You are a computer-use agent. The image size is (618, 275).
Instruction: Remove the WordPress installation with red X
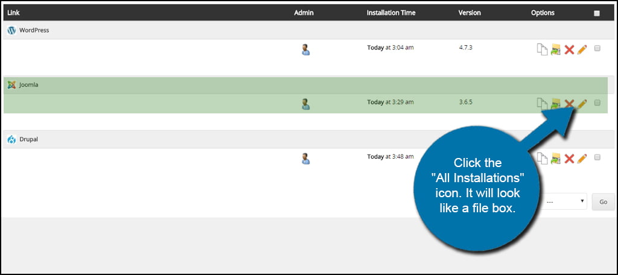pos(569,49)
